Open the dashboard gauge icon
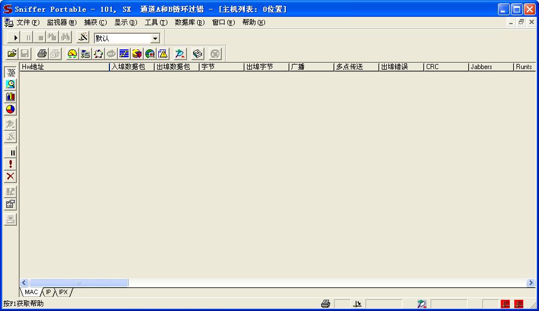Image resolution: width=539 pixels, height=311 pixels. (72, 53)
